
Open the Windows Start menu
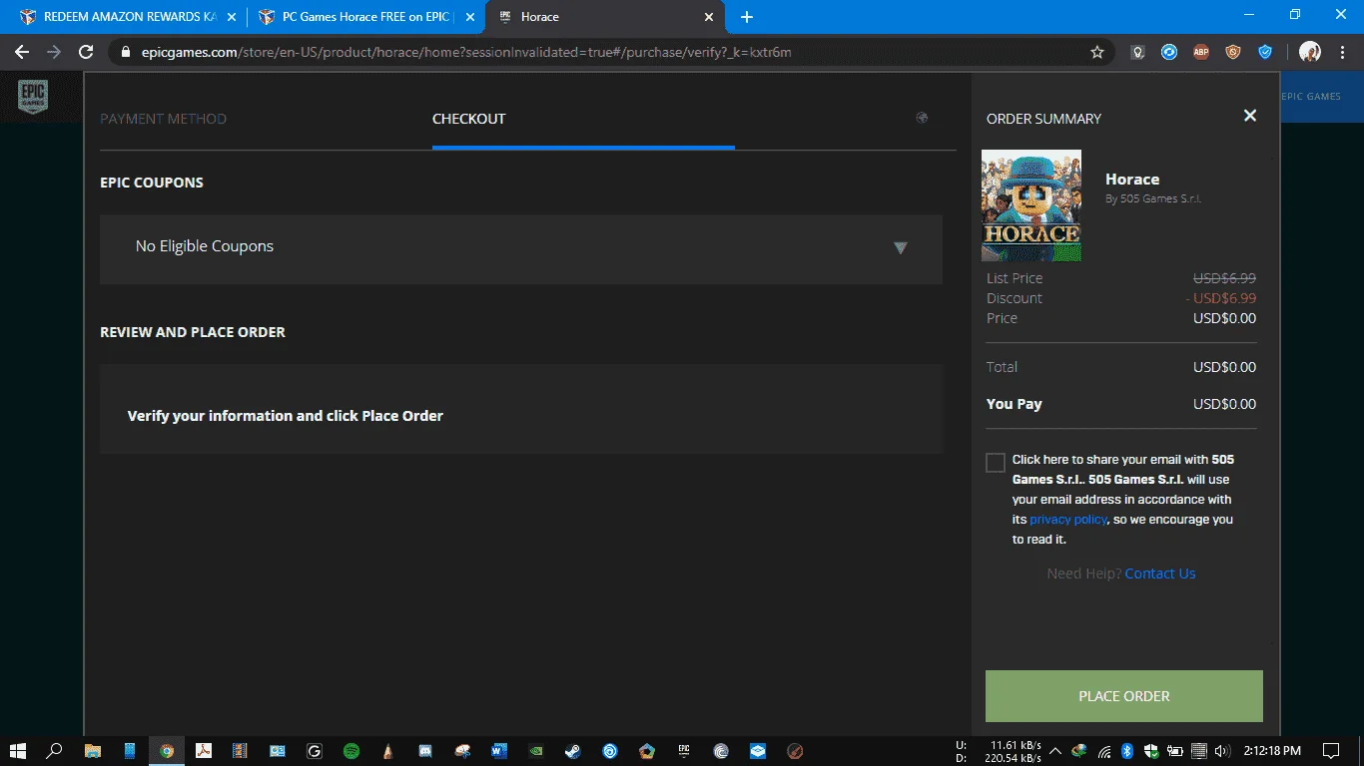(18, 751)
